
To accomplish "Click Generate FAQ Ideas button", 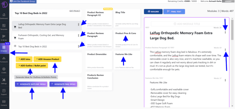I will point(63,84).
